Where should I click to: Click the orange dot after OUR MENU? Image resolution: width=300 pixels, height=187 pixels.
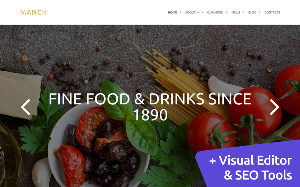226,12
